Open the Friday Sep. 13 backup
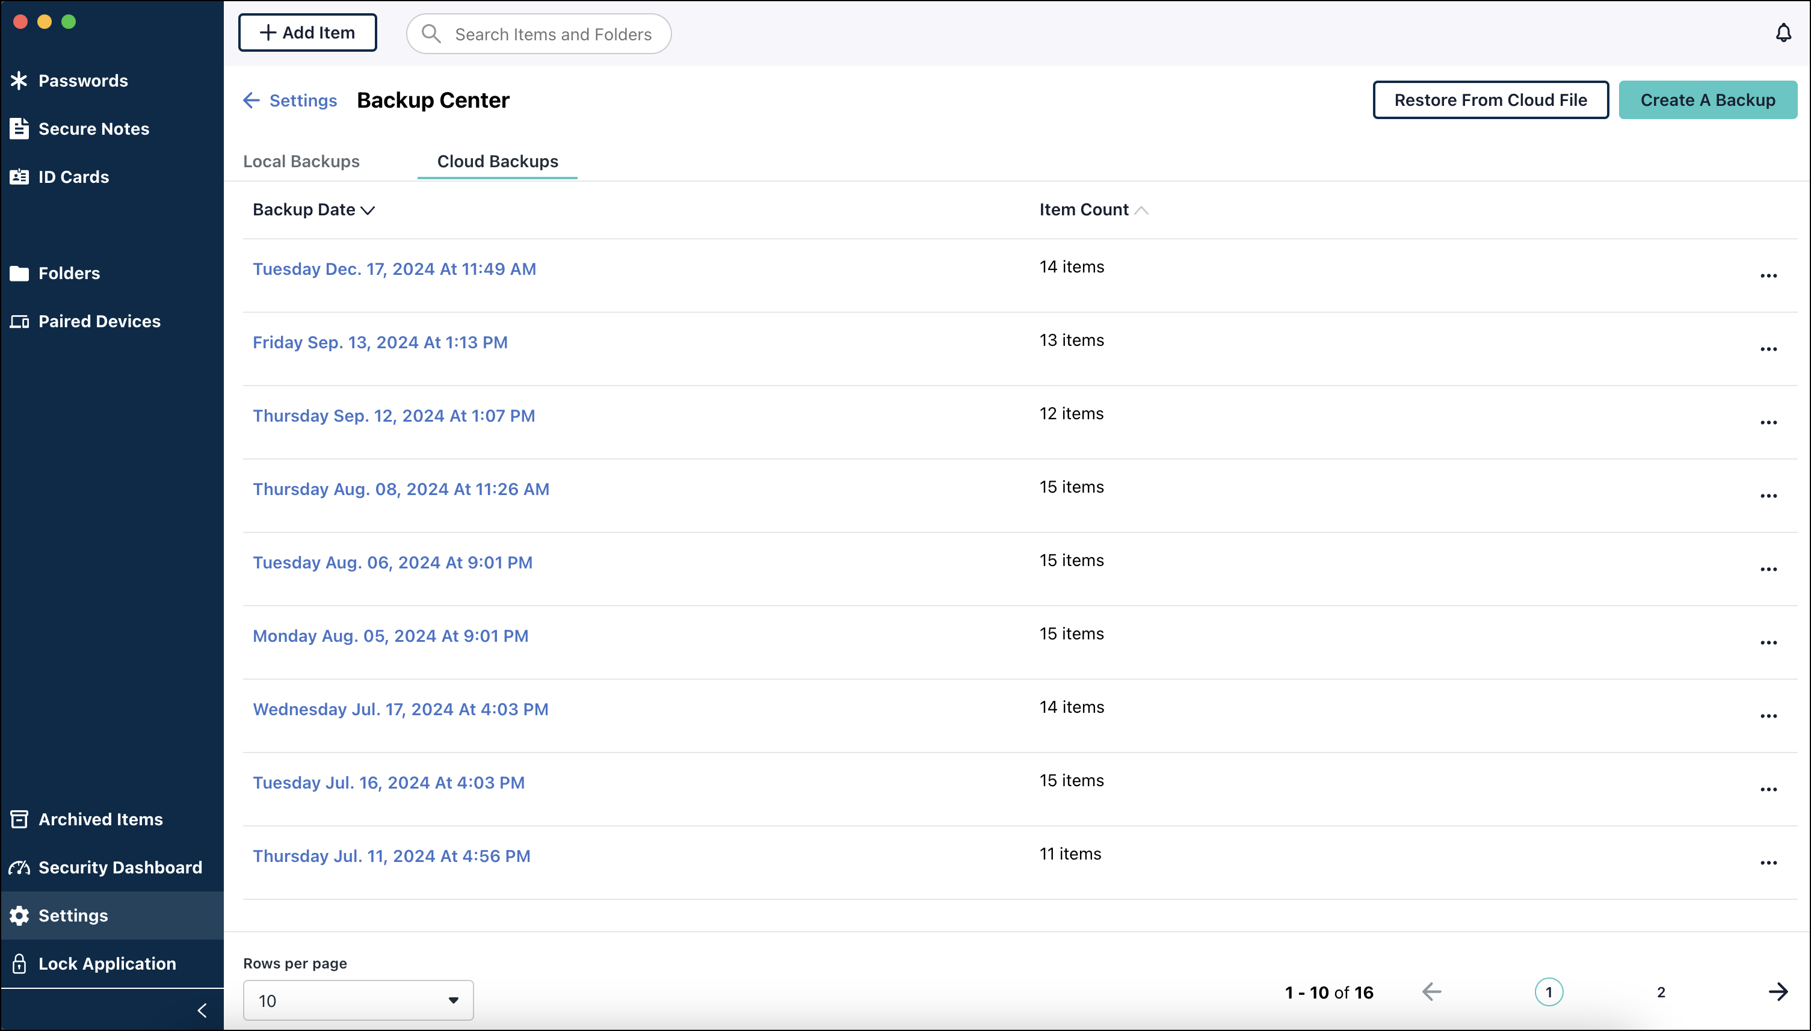Image resolution: width=1811 pixels, height=1031 pixels. click(x=380, y=342)
